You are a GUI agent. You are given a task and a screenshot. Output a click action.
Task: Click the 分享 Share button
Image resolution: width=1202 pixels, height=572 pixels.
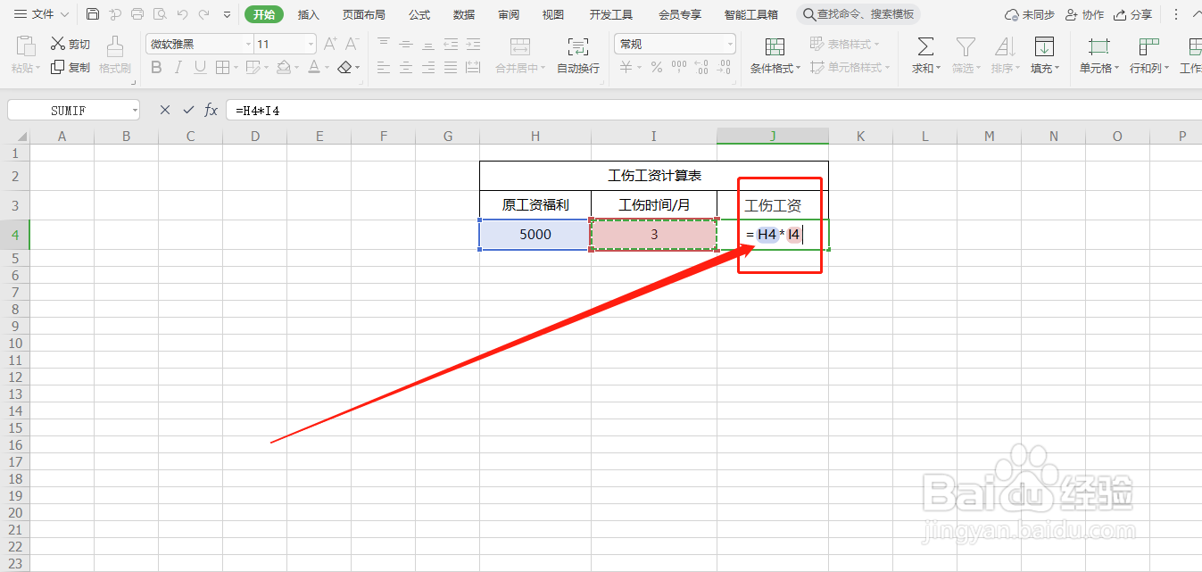1133,14
